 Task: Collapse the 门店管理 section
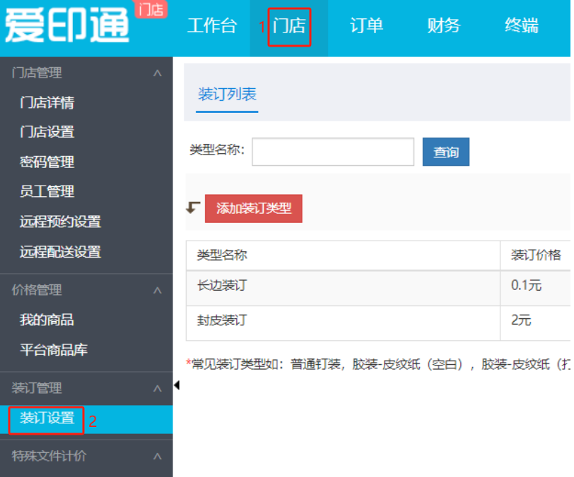(157, 73)
